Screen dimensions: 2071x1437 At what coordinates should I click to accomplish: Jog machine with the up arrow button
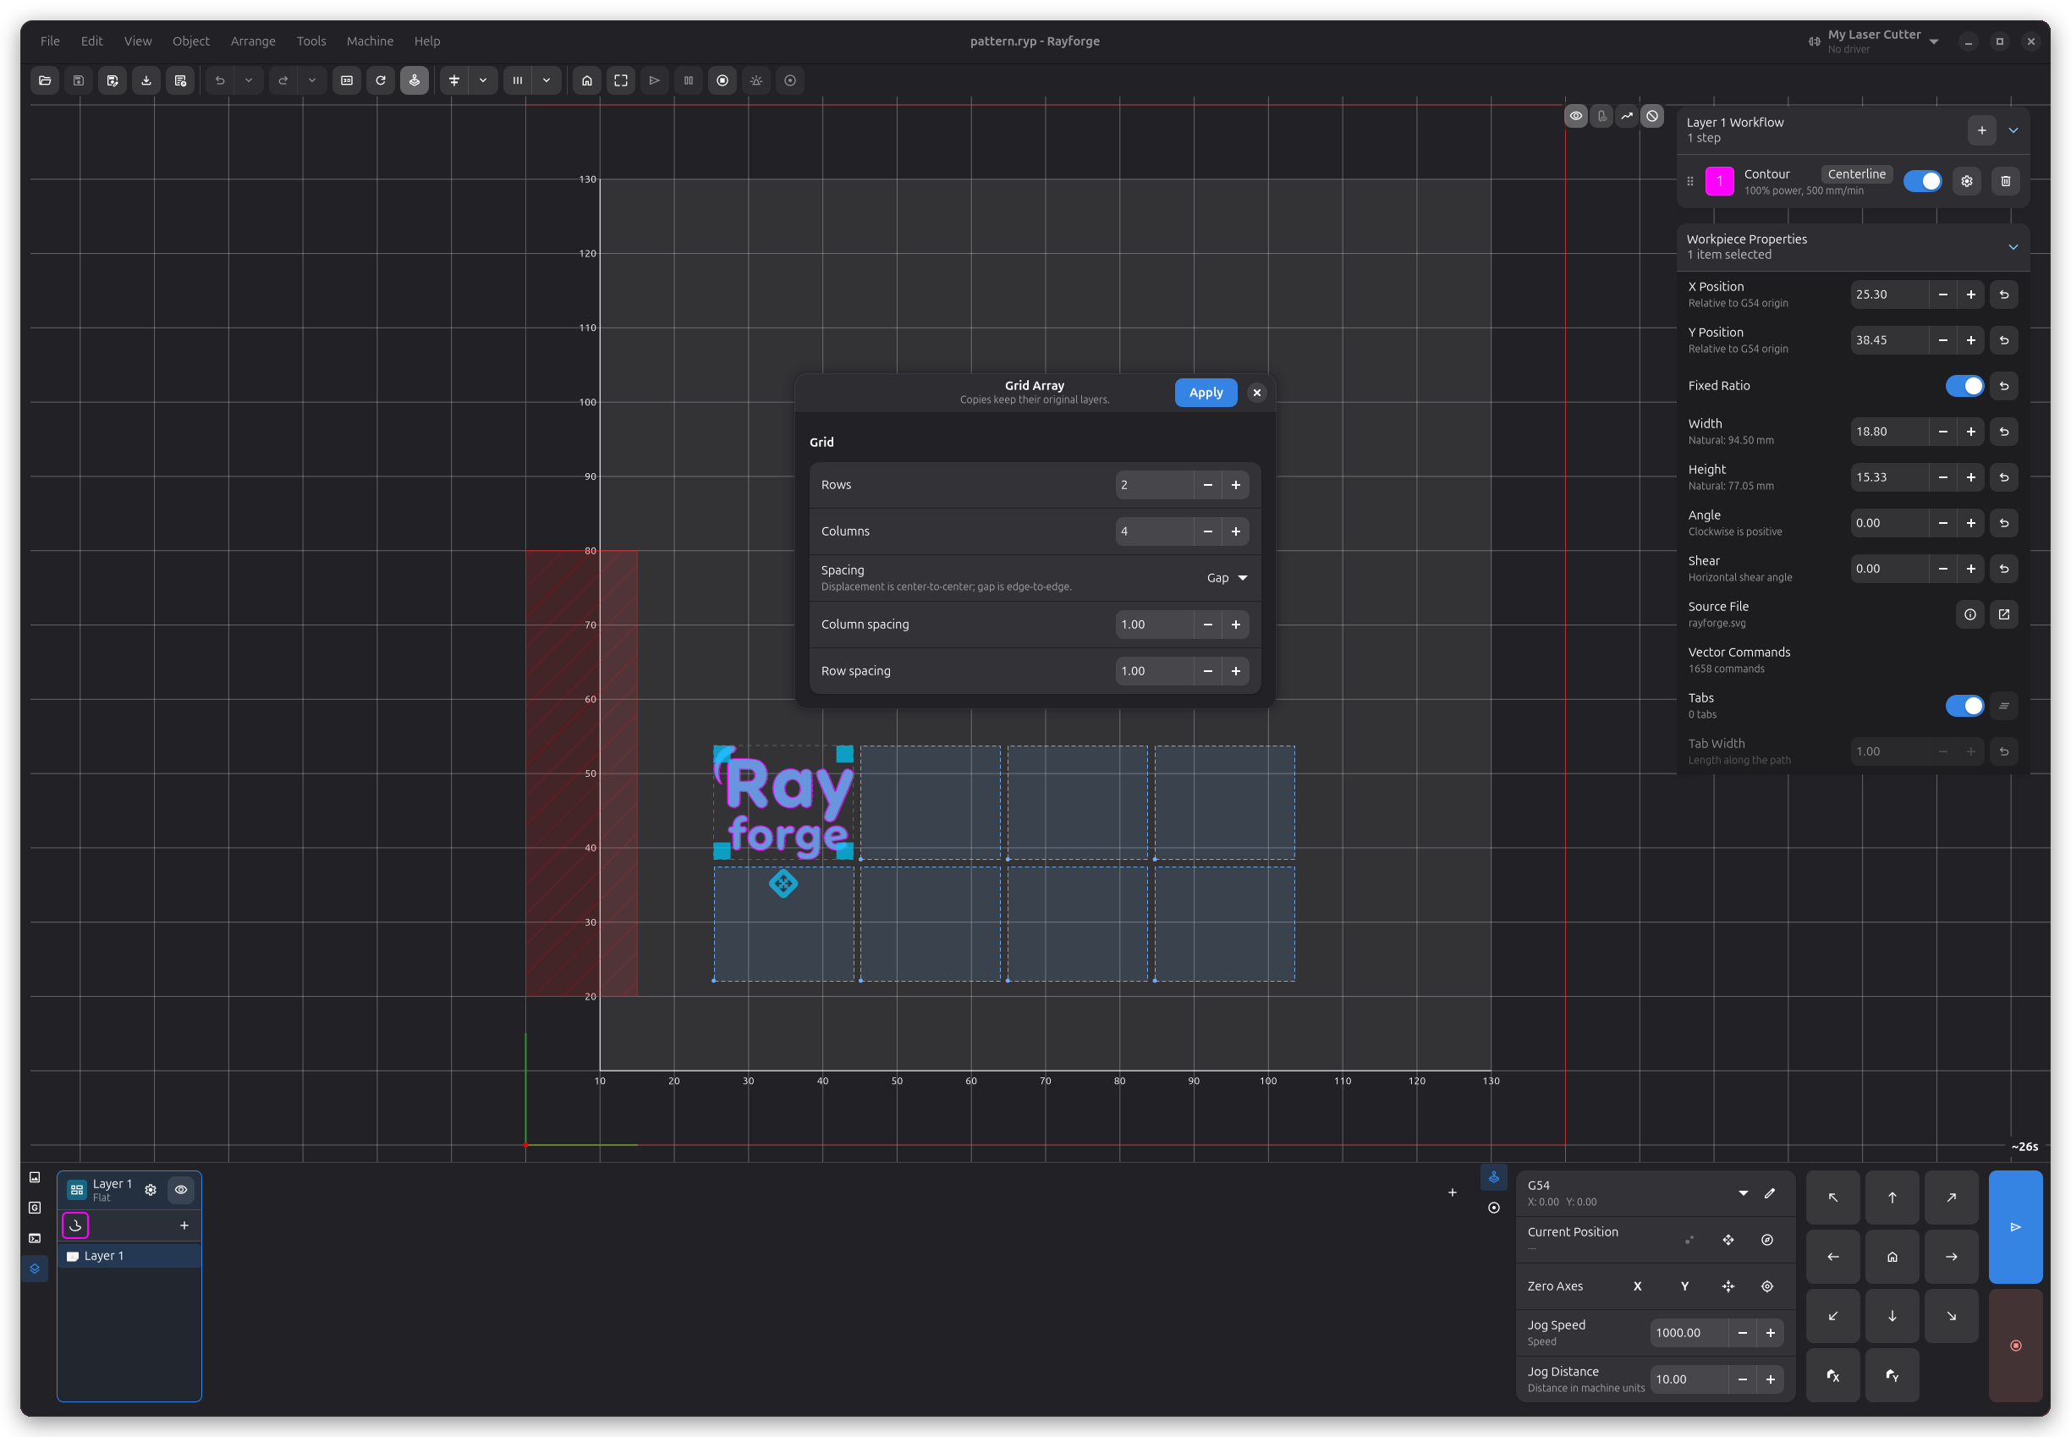(x=1892, y=1197)
